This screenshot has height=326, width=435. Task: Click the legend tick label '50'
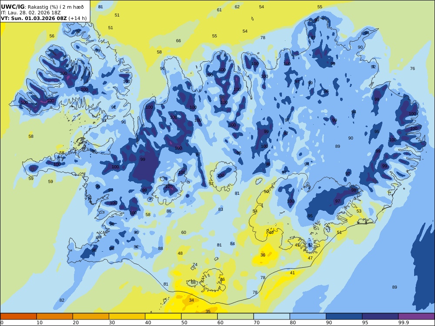184,323
